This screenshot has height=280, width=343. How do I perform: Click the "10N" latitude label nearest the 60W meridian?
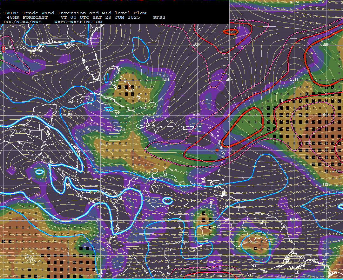[x=197, y=184]
